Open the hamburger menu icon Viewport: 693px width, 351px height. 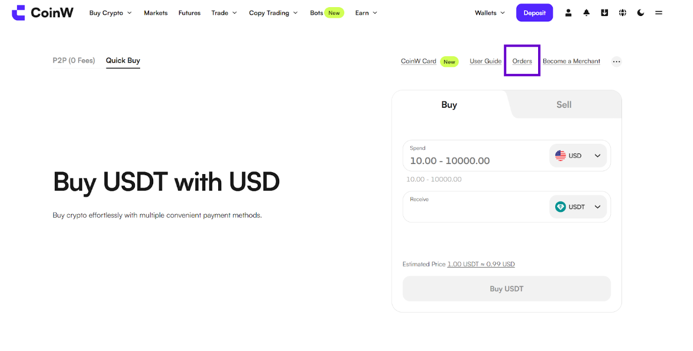(x=659, y=13)
